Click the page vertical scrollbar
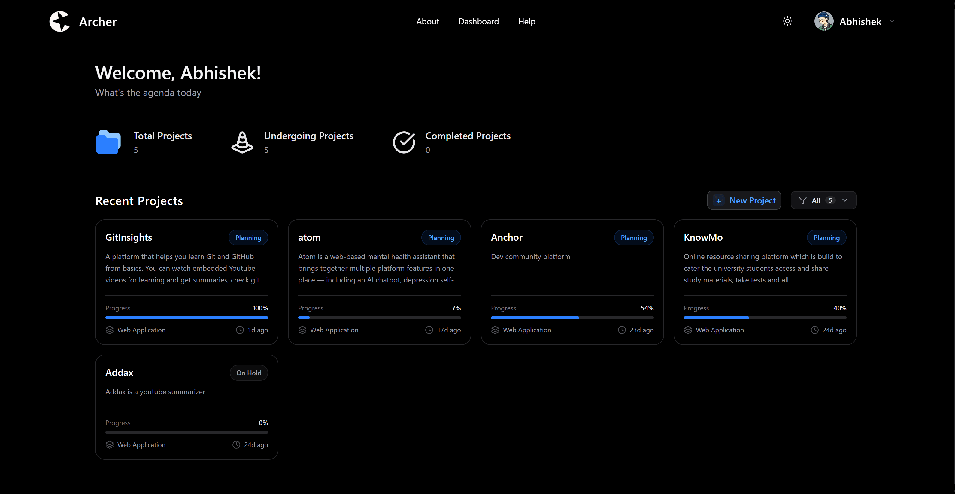Image resolution: width=955 pixels, height=494 pixels. (x=953, y=247)
